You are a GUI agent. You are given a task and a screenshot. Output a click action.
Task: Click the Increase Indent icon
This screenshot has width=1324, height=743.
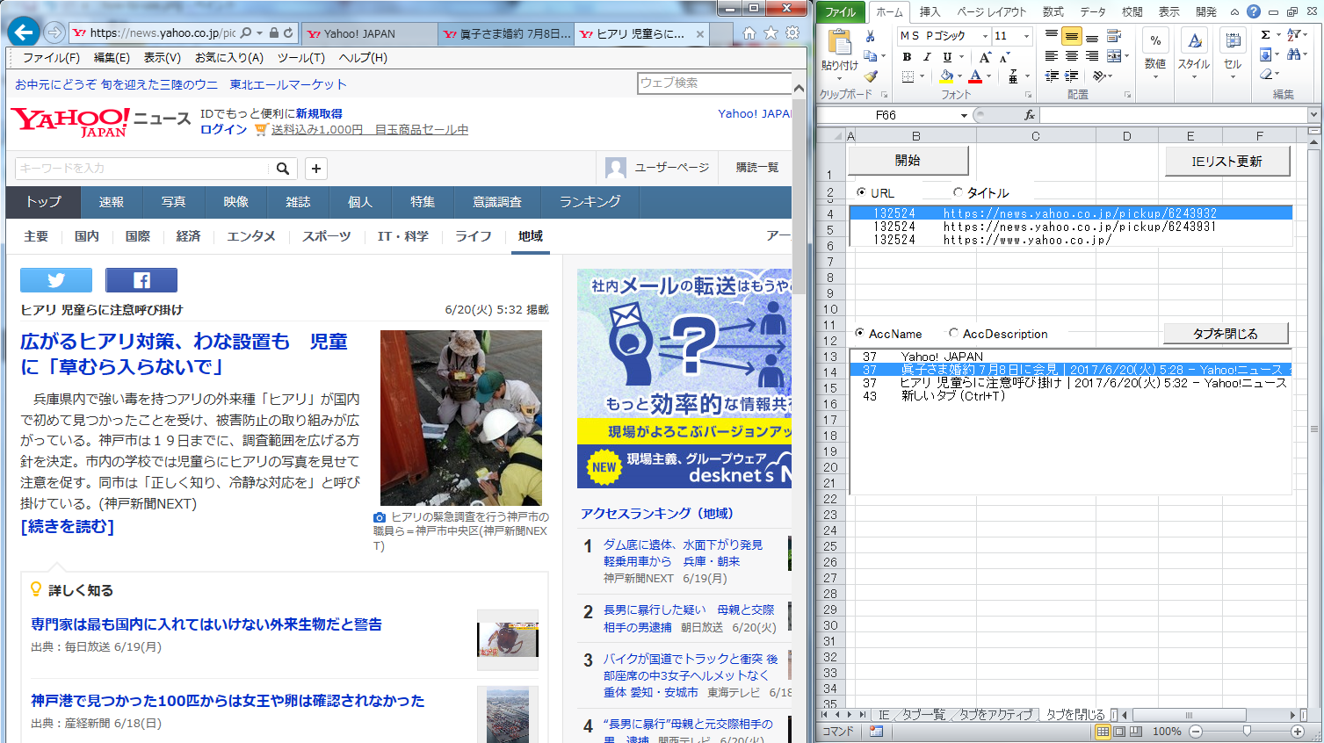pyautogui.click(x=1072, y=76)
